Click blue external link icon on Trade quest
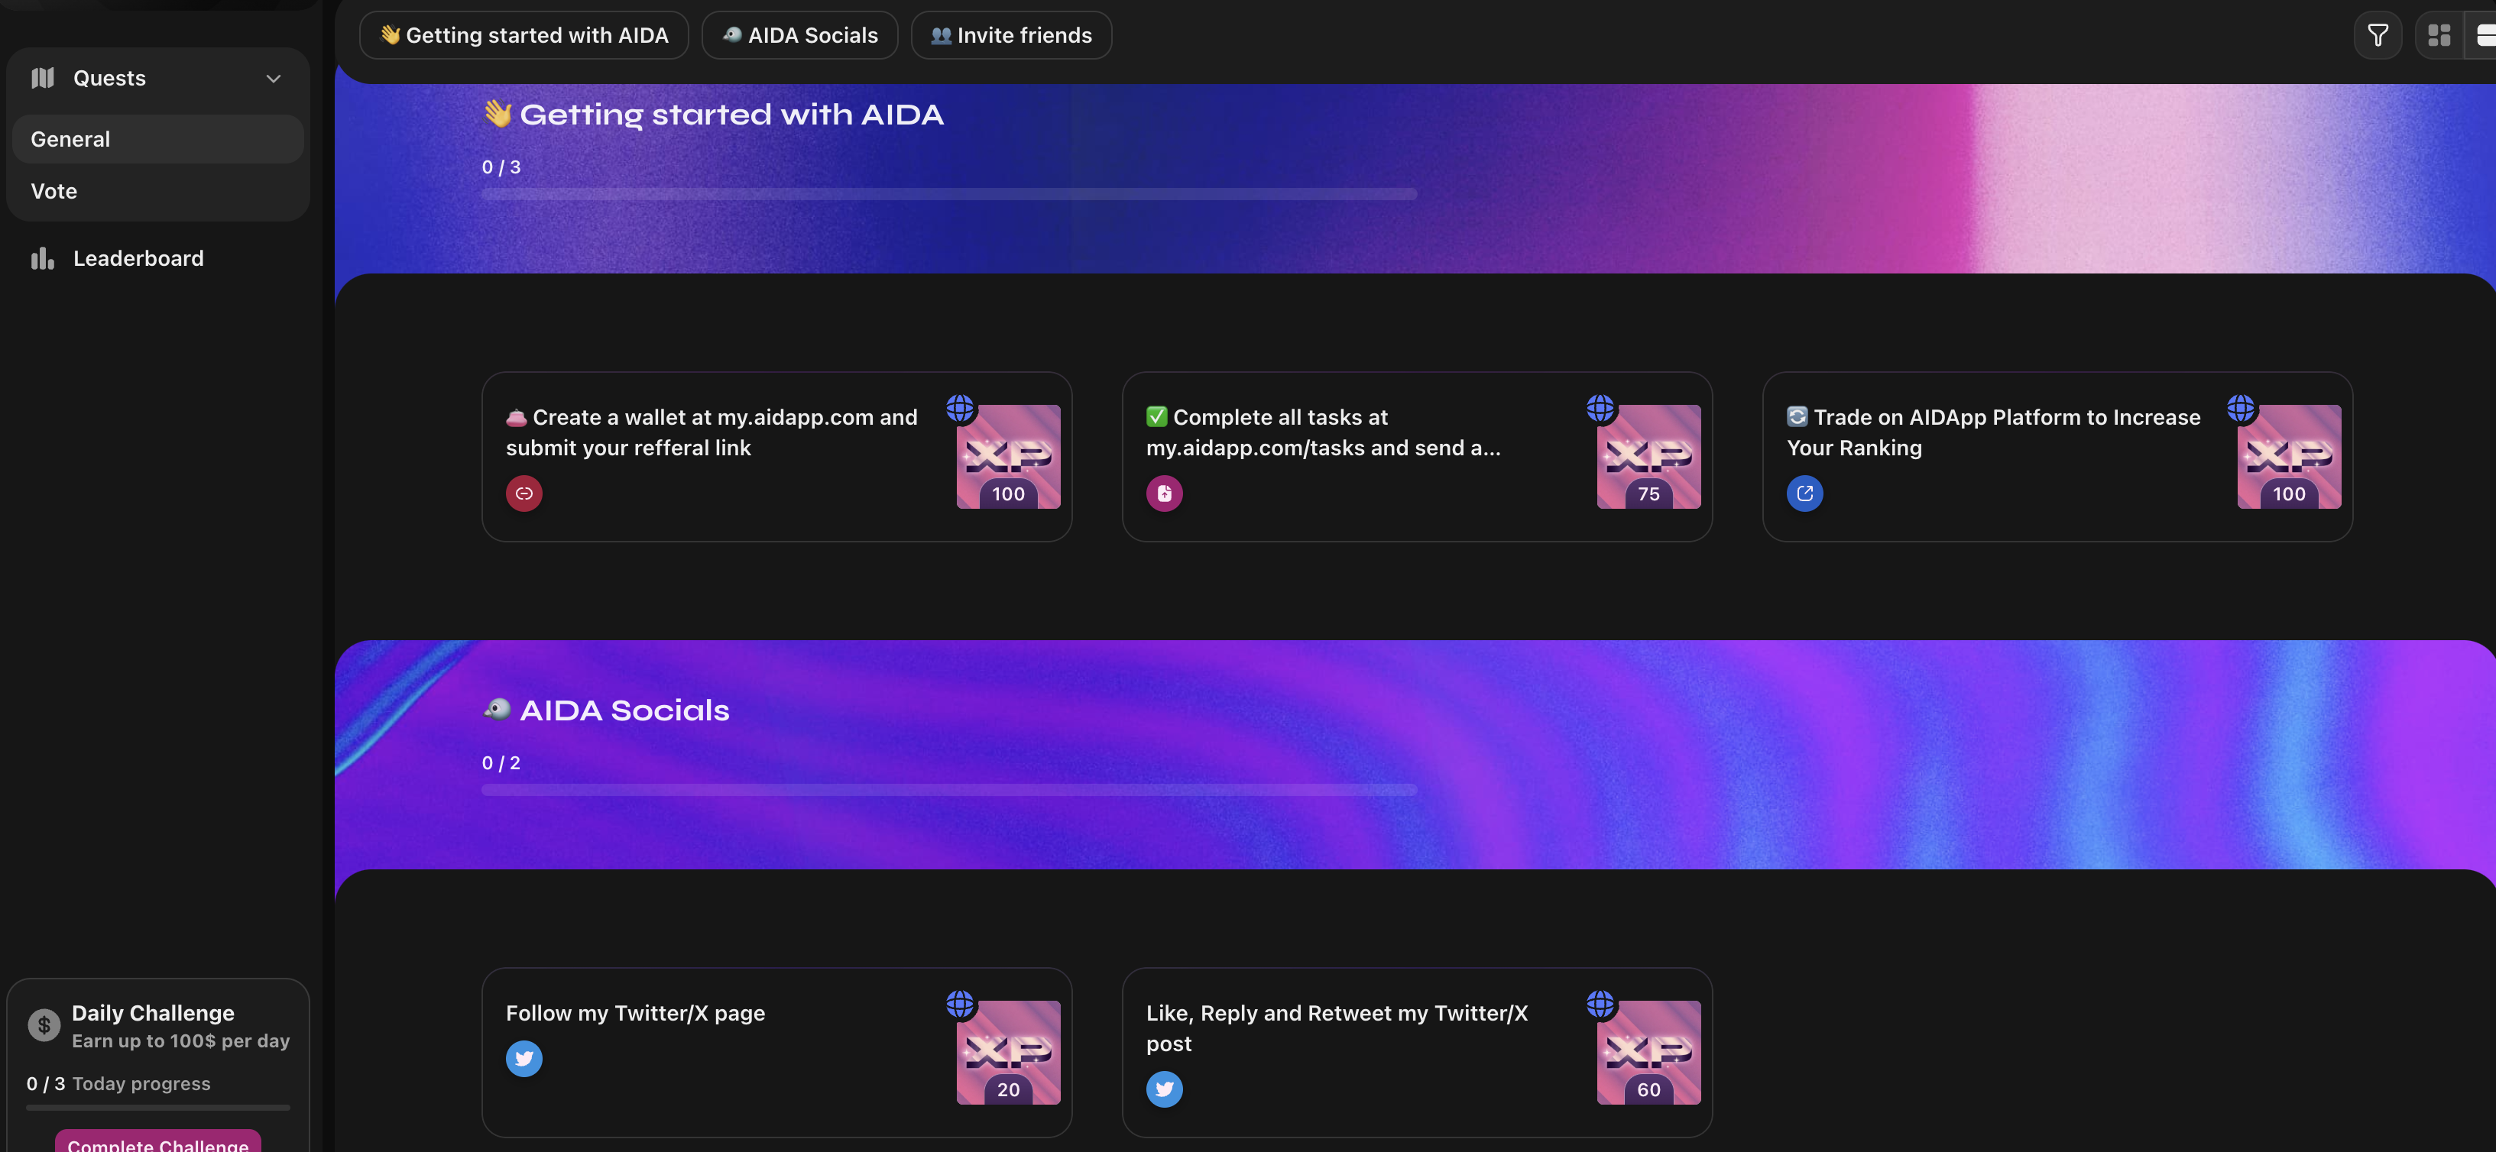Viewport: 2496px width, 1152px height. coord(1804,493)
